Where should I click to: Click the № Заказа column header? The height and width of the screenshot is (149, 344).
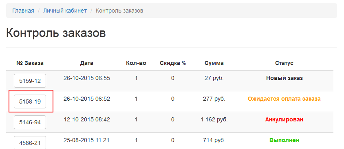click(x=30, y=63)
